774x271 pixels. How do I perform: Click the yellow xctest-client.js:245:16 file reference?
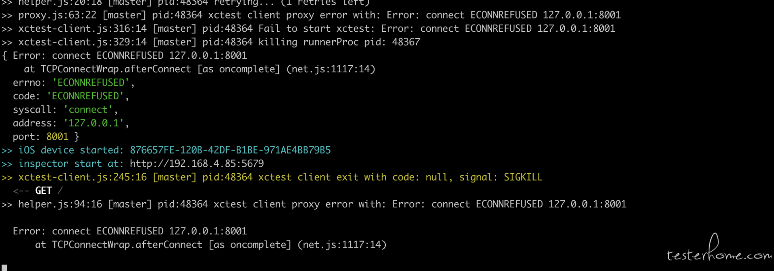83,177
